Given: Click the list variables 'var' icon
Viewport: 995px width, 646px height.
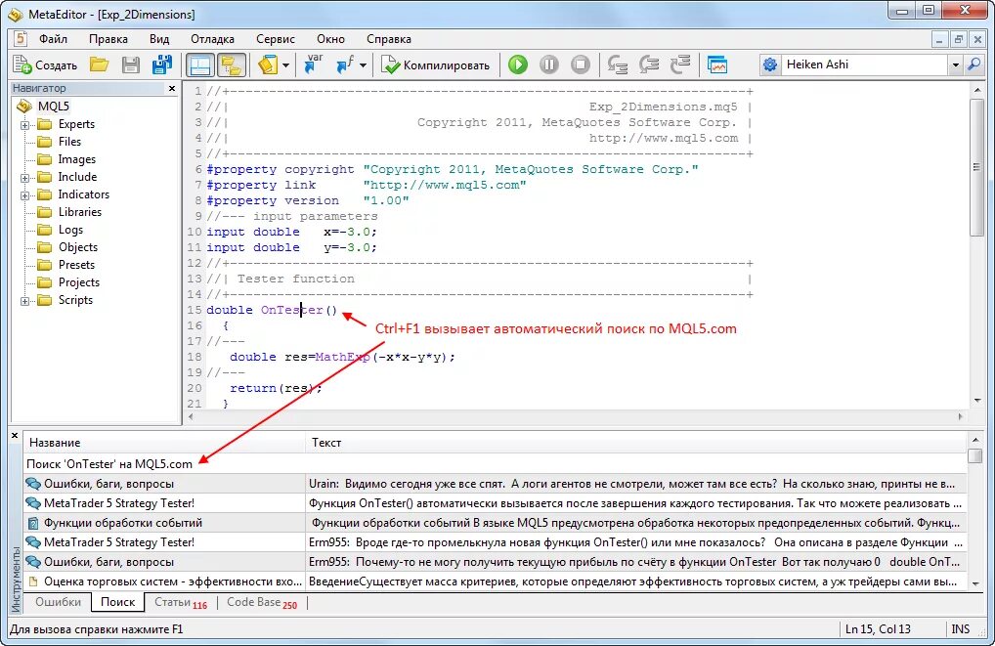Looking at the screenshot, I should [313, 65].
